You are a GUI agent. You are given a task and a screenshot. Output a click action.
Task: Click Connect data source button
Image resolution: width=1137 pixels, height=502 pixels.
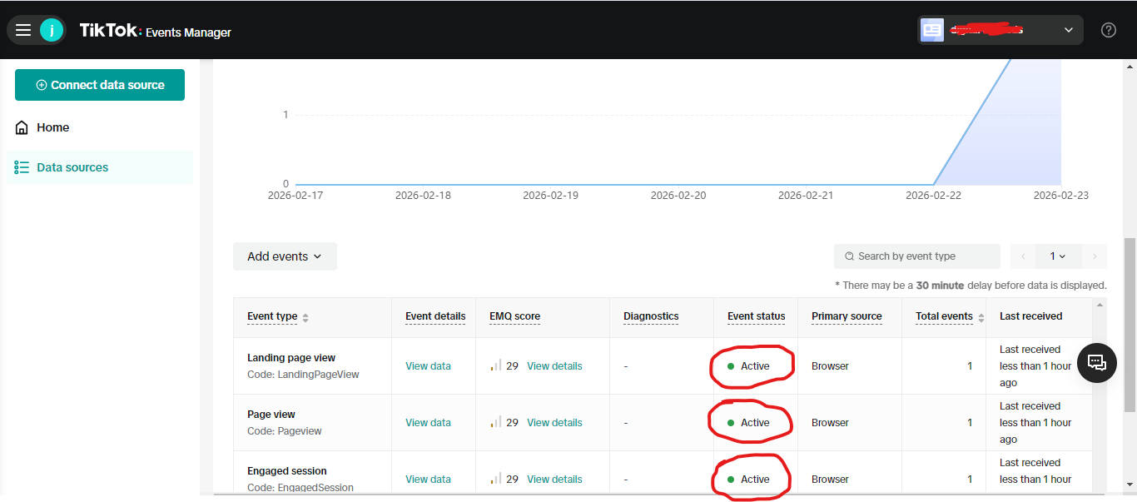100,85
